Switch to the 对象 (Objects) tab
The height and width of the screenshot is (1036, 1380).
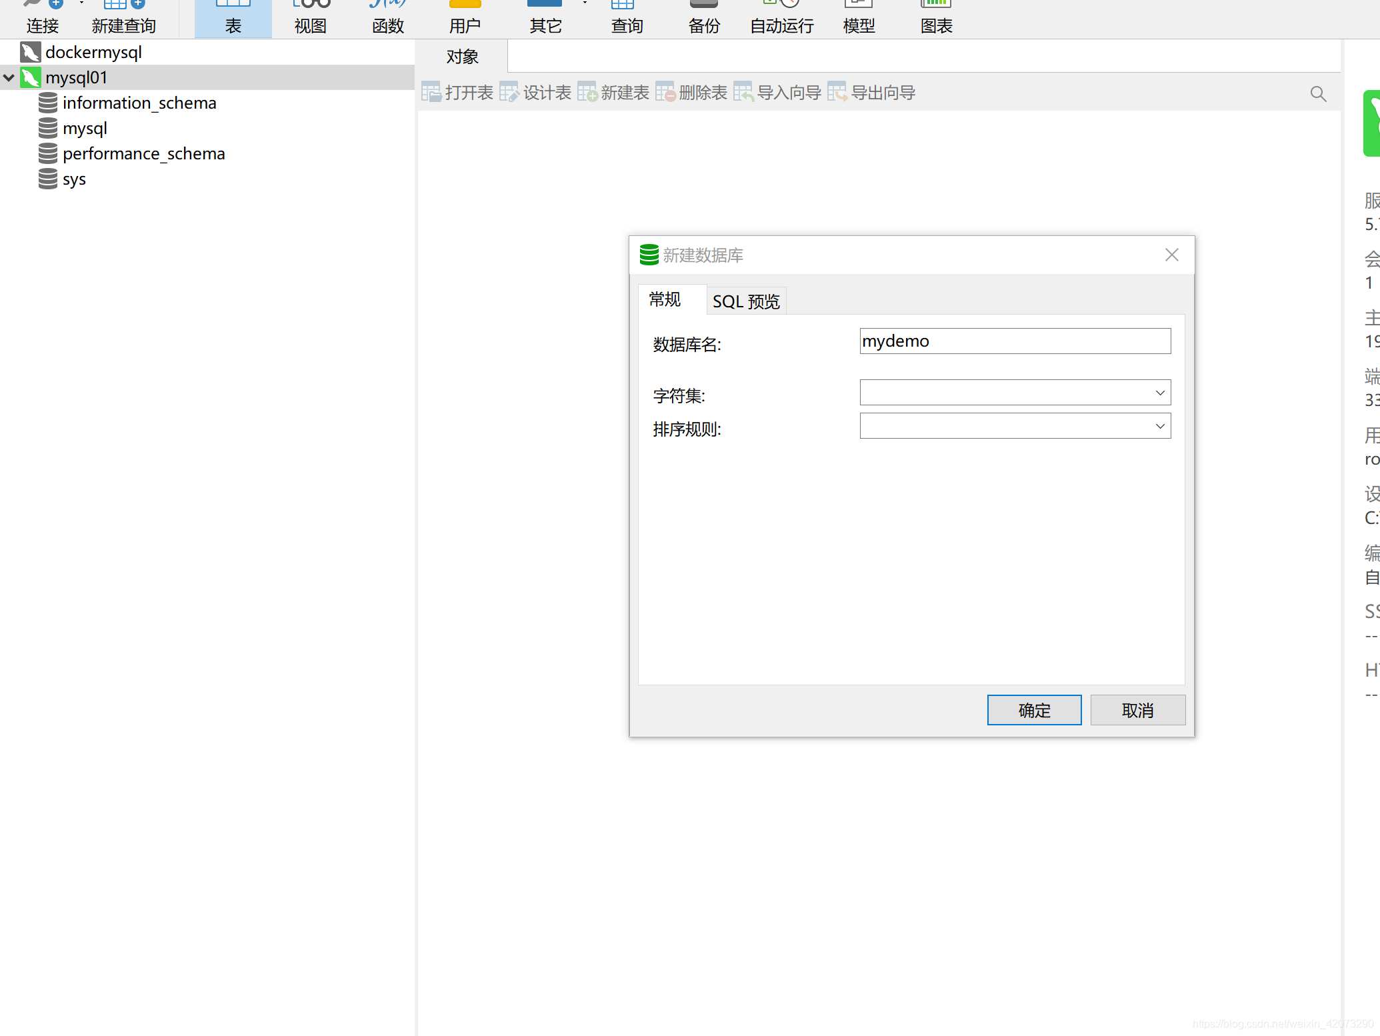[x=463, y=57]
